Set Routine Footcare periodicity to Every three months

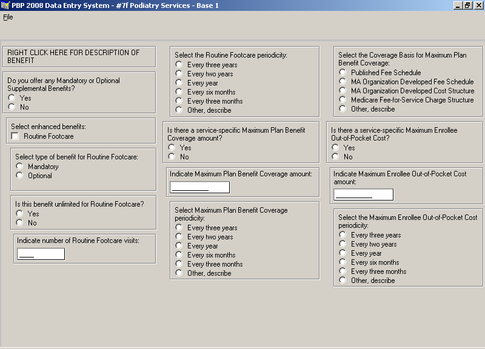pos(179,101)
